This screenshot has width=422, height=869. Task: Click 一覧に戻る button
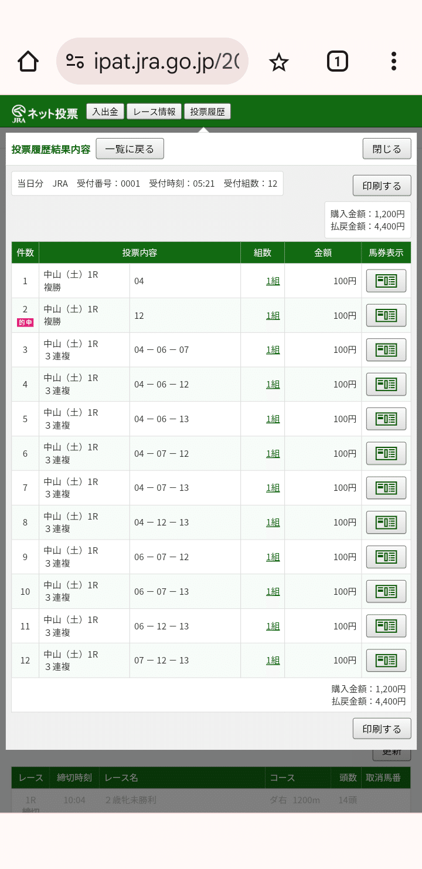click(130, 149)
